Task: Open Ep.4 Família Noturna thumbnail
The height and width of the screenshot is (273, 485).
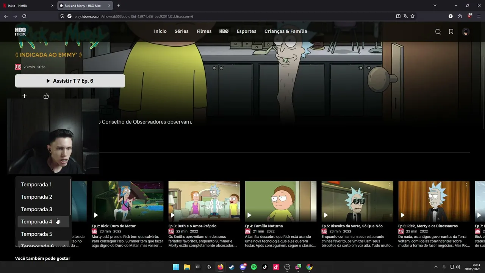Action: click(281, 201)
